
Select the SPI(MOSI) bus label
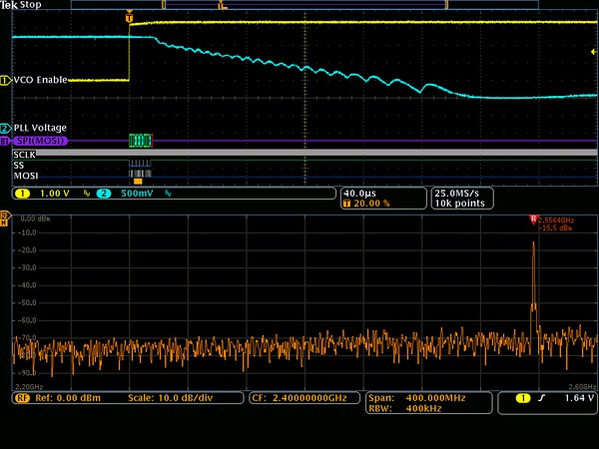41,142
